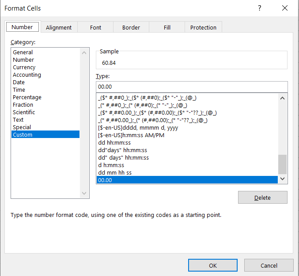Open the Protection tab
This screenshot has width=299, height=276.
(203, 27)
